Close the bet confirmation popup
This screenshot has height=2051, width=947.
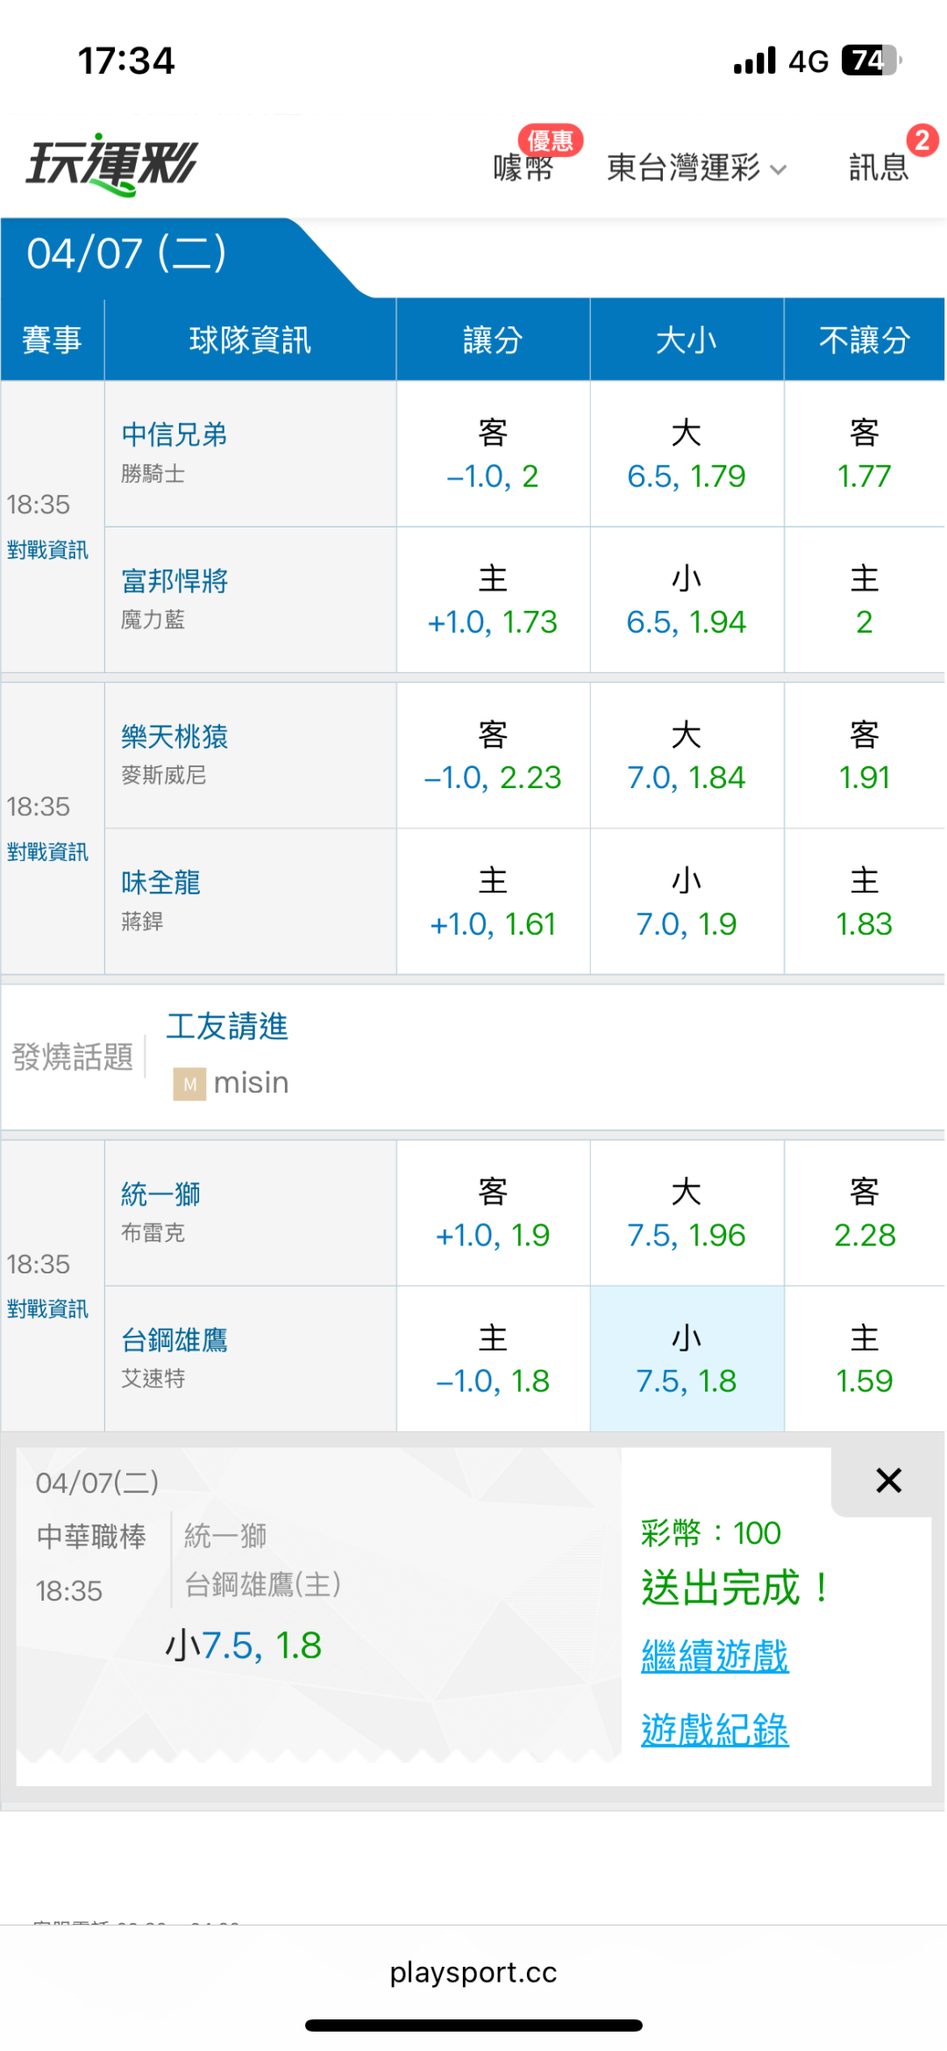click(x=888, y=1481)
